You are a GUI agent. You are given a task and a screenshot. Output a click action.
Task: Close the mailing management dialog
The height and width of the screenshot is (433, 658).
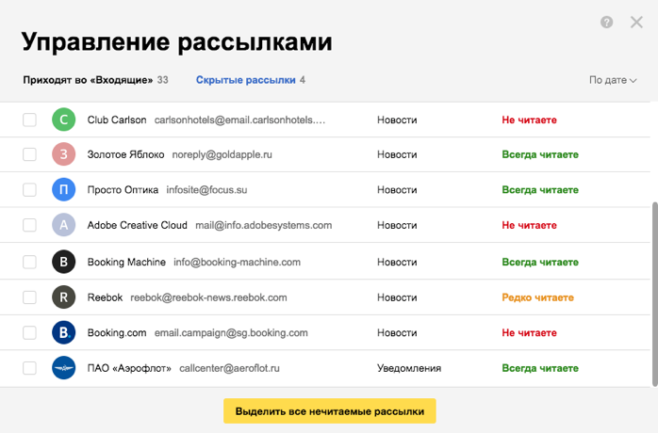(x=636, y=23)
